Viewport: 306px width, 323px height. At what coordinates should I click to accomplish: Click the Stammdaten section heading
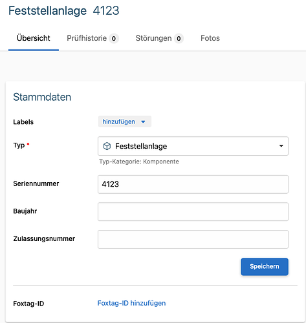[42, 97]
